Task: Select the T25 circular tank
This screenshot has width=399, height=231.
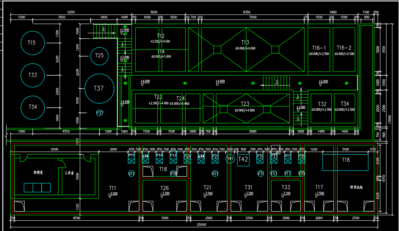Action: coord(99,56)
